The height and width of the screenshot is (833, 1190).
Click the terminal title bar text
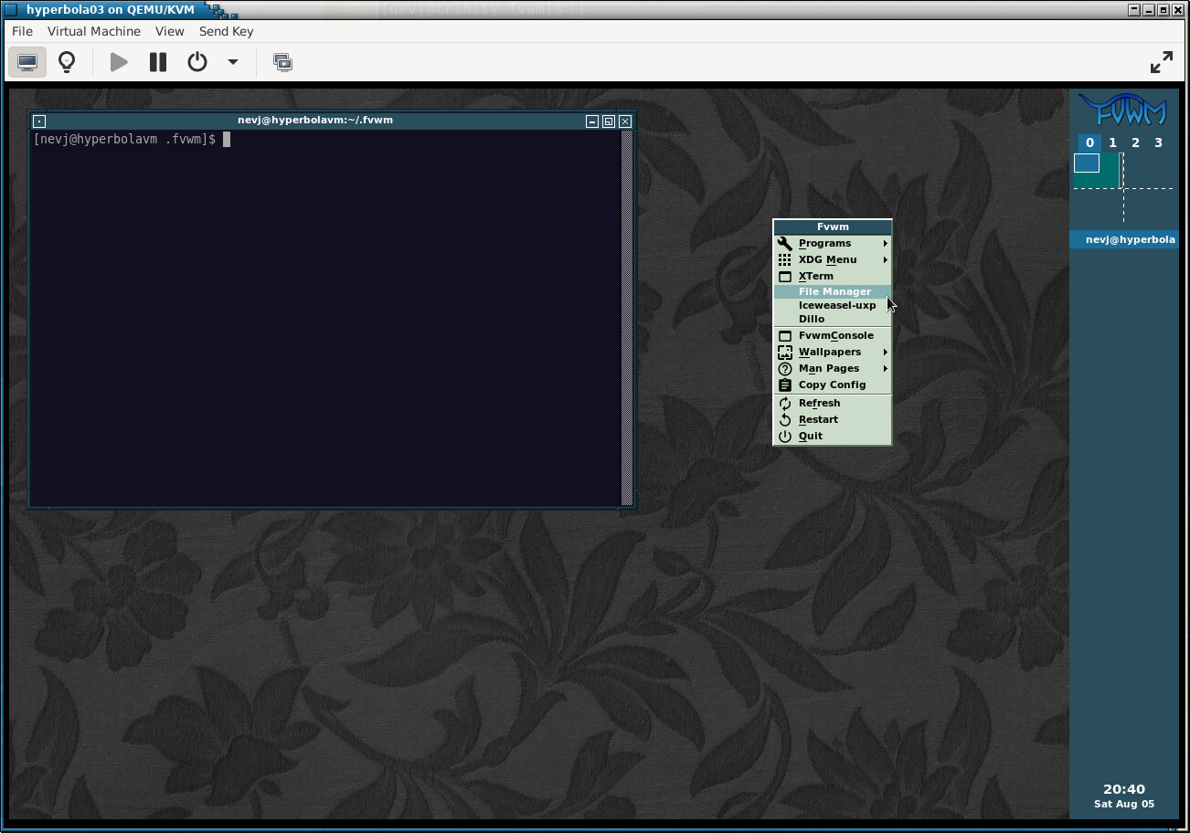tap(315, 120)
